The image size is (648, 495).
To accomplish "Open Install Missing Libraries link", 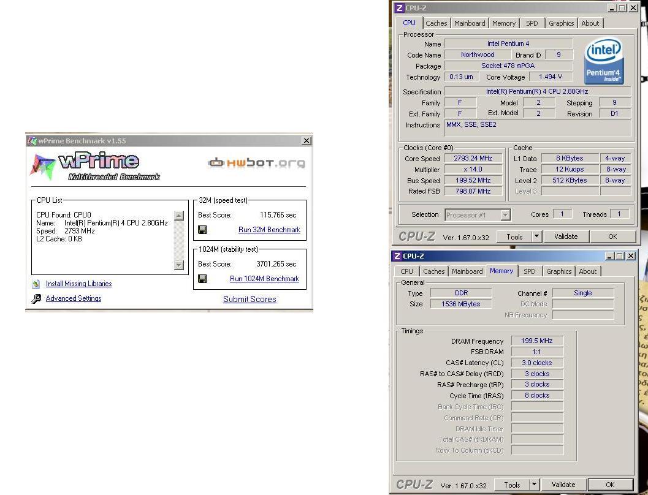I will tap(78, 284).
